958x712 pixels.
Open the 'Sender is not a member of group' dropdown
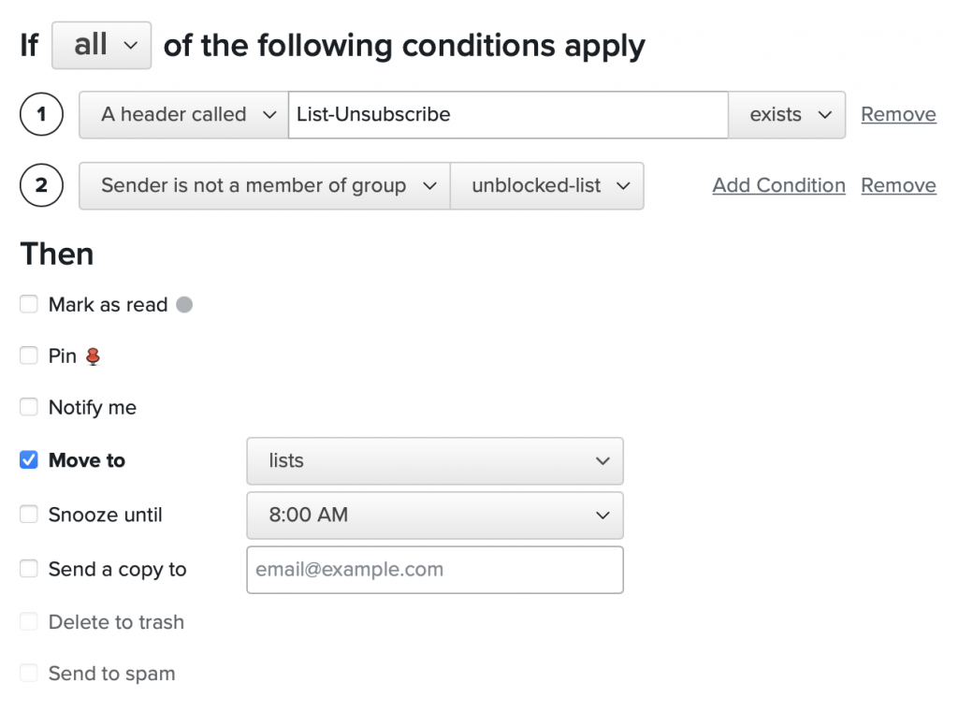[265, 185]
